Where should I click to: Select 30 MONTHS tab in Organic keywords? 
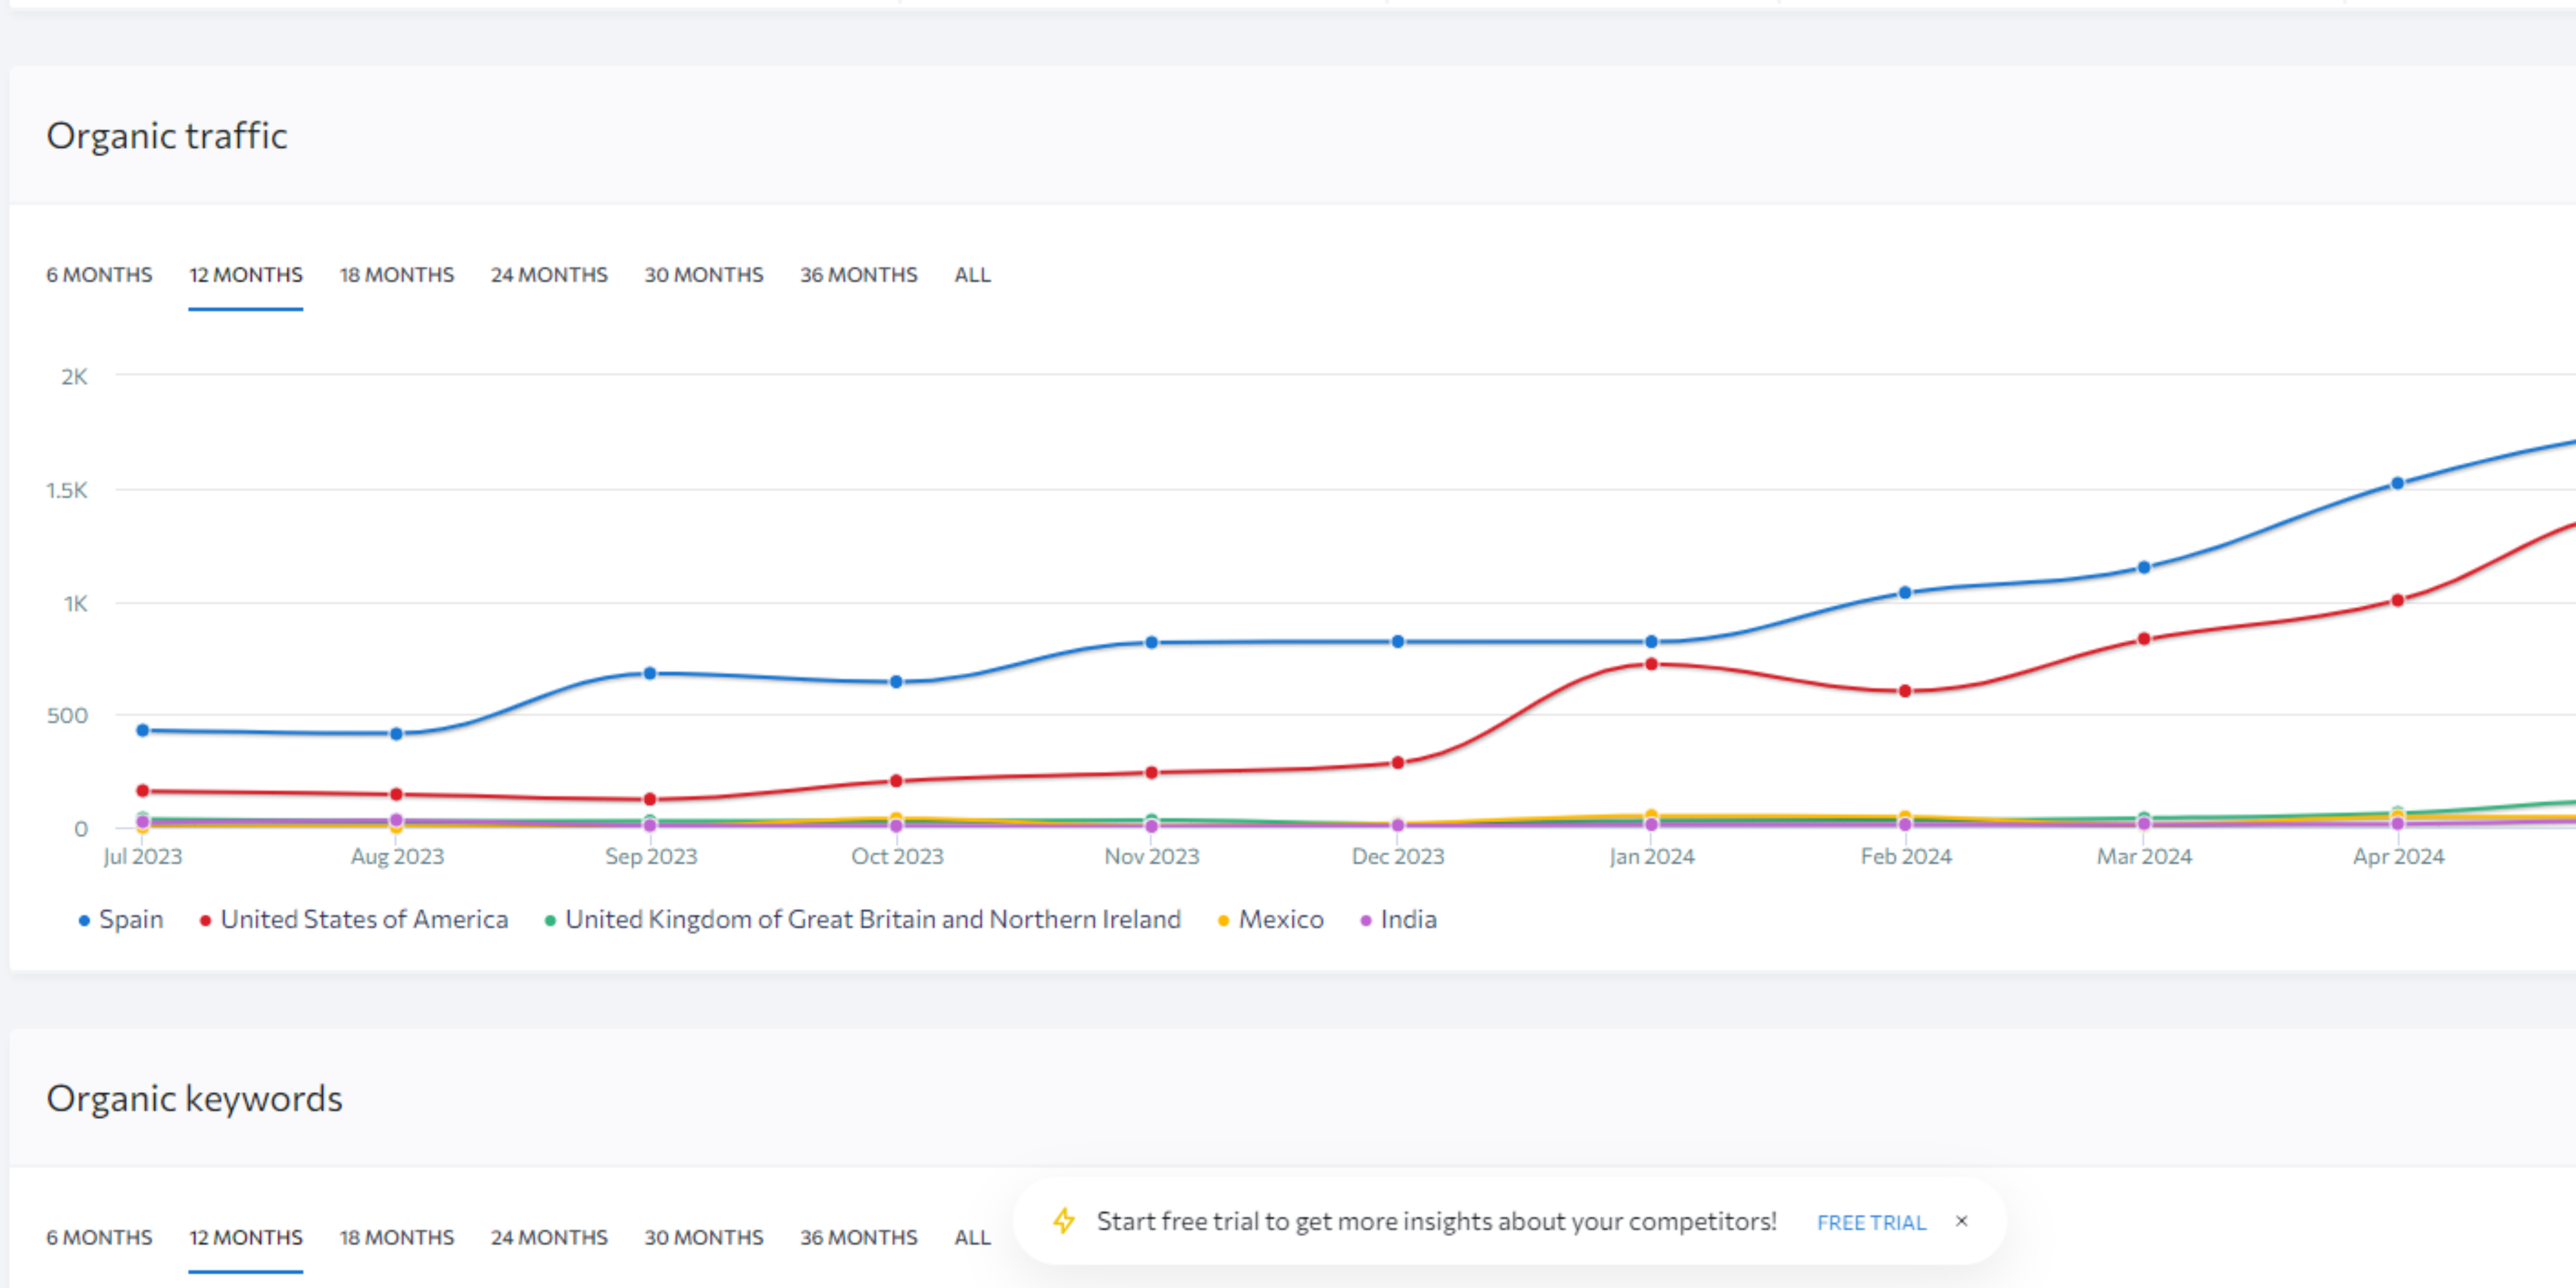704,1238
